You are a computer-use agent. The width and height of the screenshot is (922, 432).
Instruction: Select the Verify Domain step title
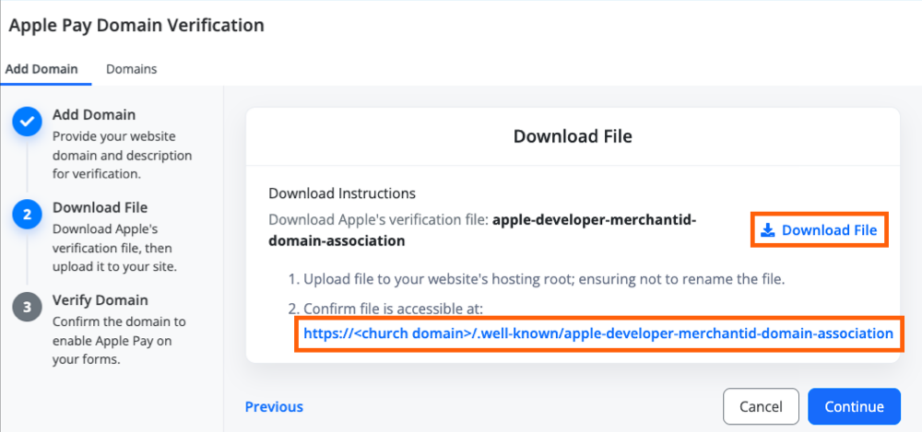pyautogui.click(x=100, y=300)
